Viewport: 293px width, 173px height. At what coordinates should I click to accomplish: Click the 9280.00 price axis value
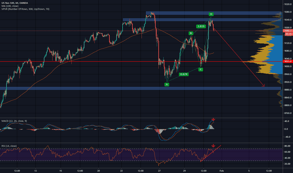point(288,12)
